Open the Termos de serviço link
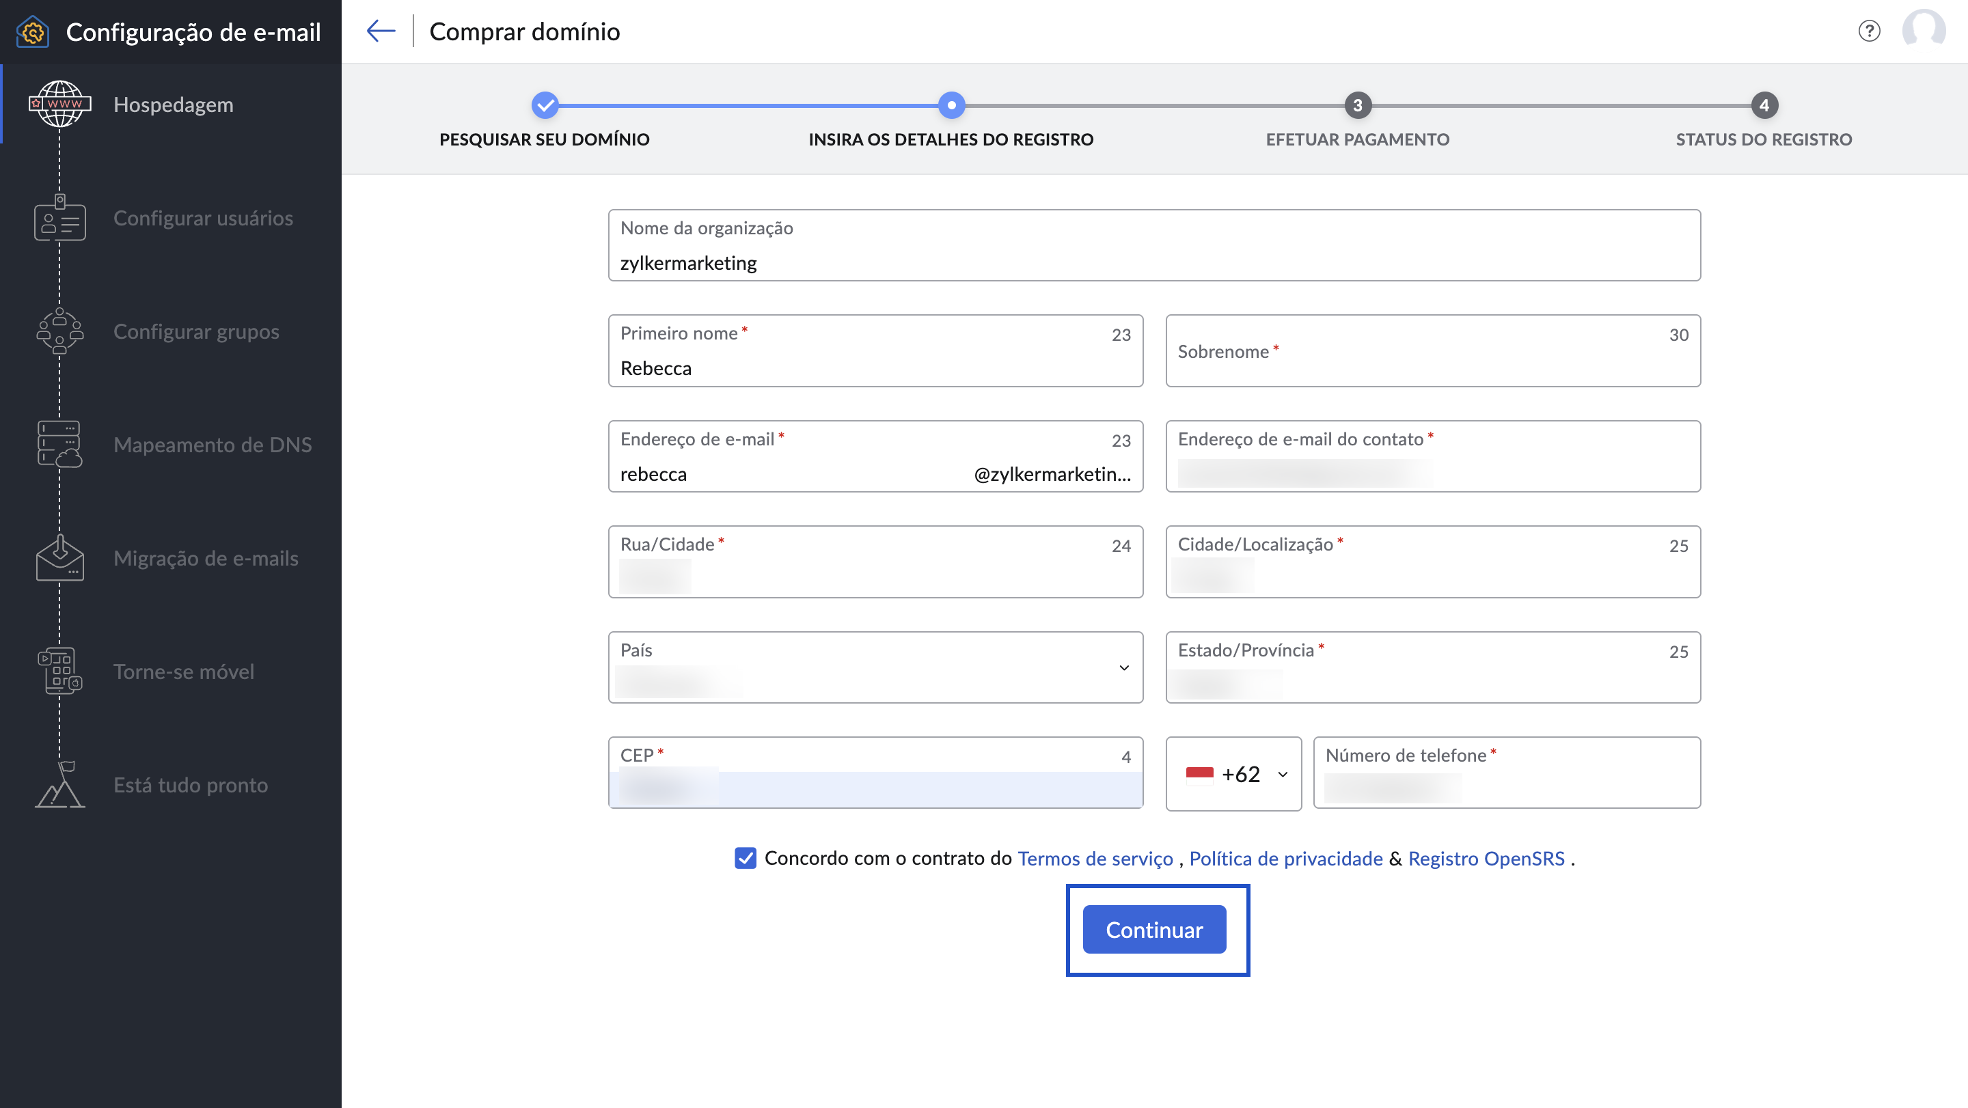 (x=1095, y=858)
